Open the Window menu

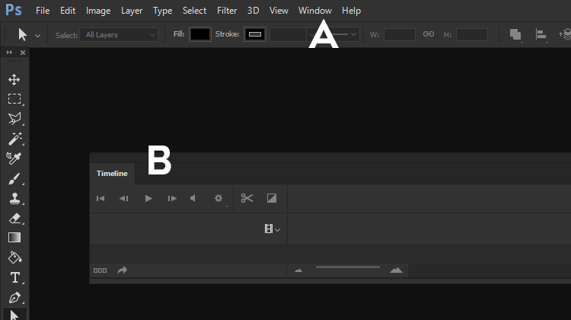[315, 11]
